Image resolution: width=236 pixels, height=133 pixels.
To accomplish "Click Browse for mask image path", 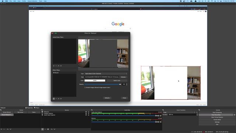I will 123,77.
